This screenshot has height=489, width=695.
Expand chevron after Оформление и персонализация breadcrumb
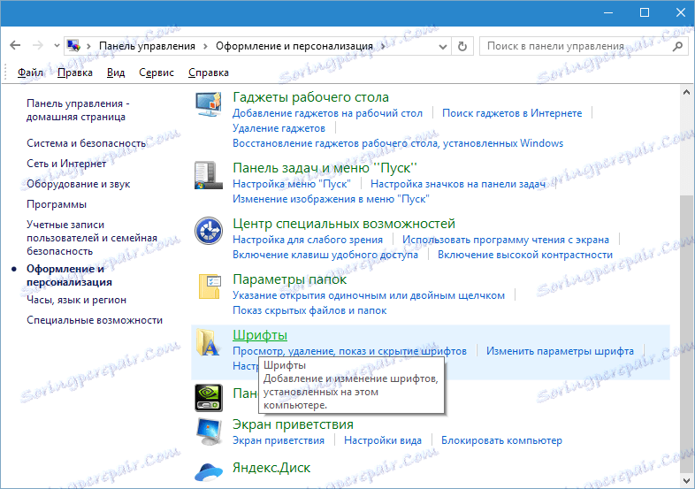(383, 46)
